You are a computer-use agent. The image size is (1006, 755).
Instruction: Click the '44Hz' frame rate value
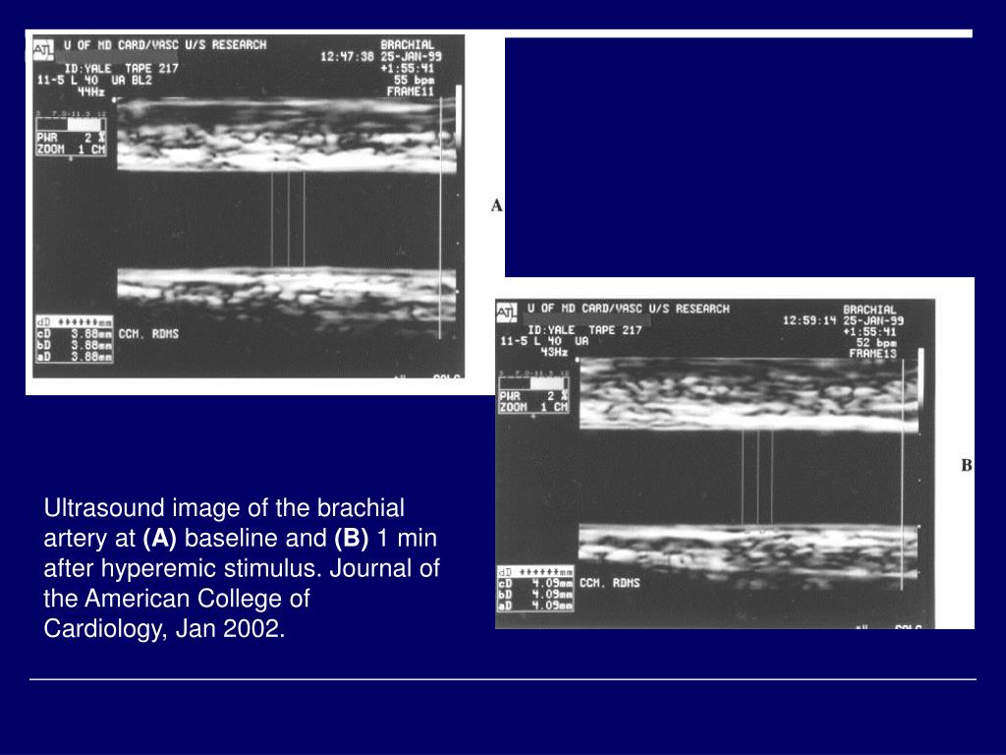(x=90, y=91)
